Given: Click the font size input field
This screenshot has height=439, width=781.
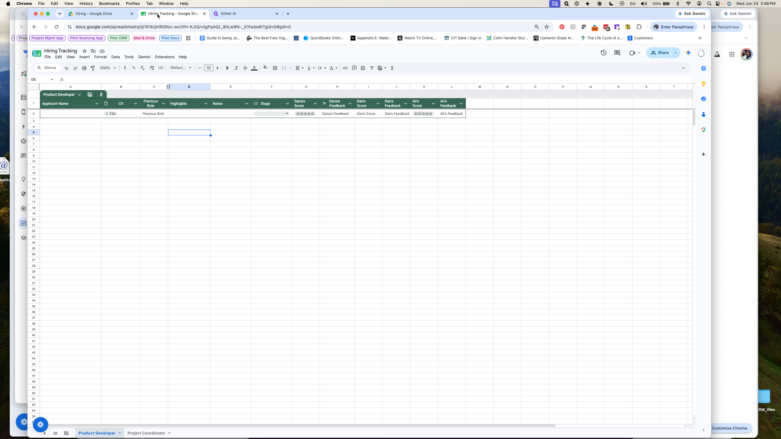Looking at the screenshot, I should 209,68.
